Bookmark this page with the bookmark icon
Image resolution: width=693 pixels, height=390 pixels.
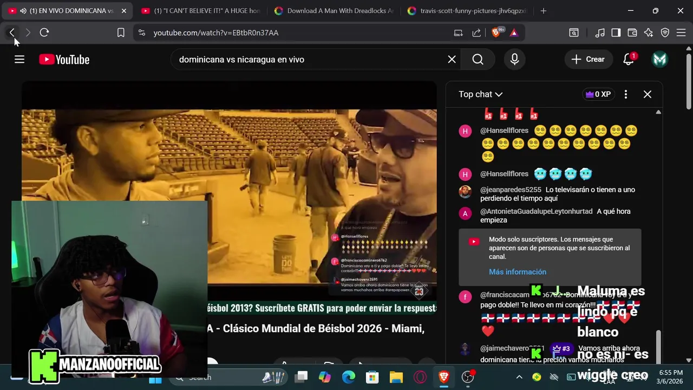pos(121,32)
